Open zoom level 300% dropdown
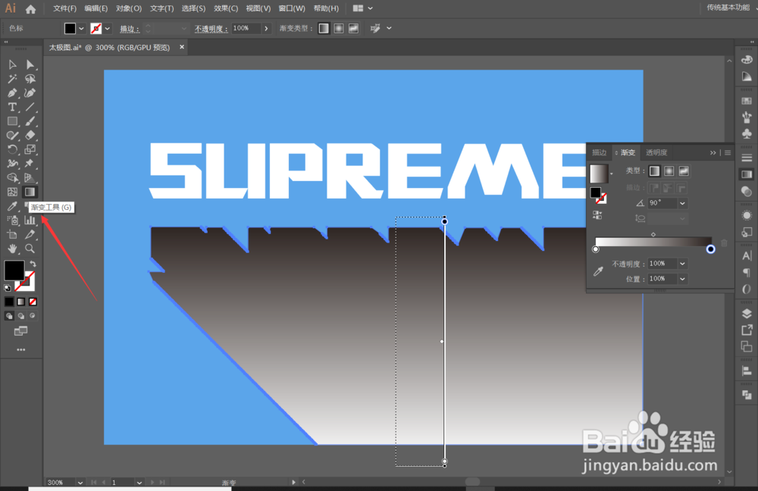Image resolution: width=758 pixels, height=491 pixels. point(80,483)
